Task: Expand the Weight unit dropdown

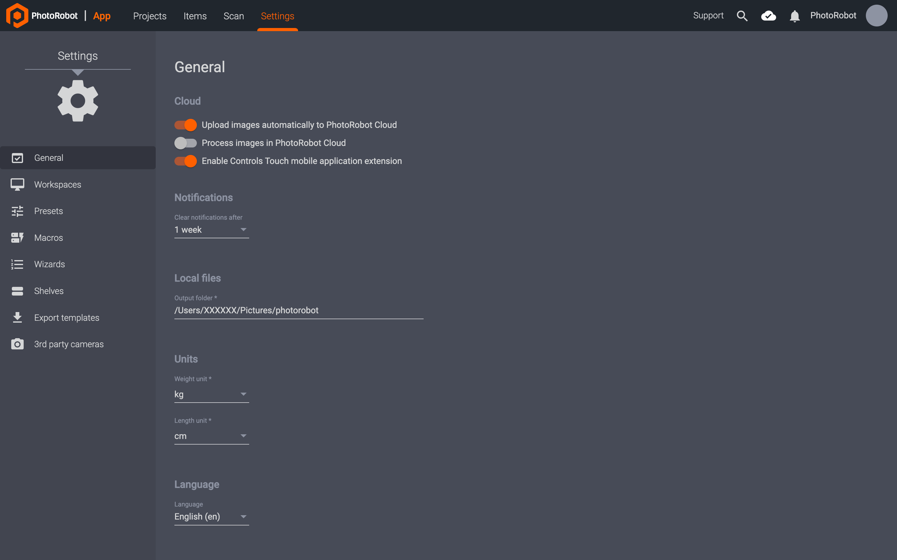Action: click(x=211, y=394)
